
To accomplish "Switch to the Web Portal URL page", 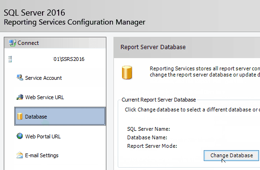I will (43, 136).
